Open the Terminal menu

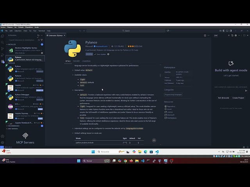41,31
